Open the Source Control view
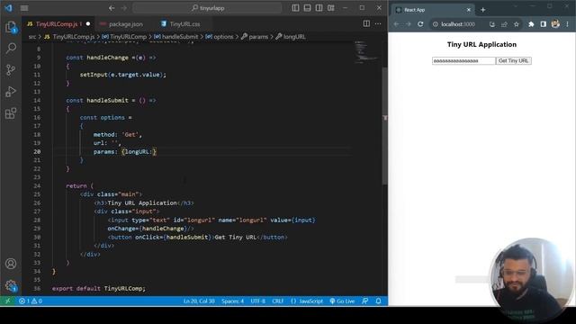The width and height of the screenshot is (576, 324). (x=11, y=70)
